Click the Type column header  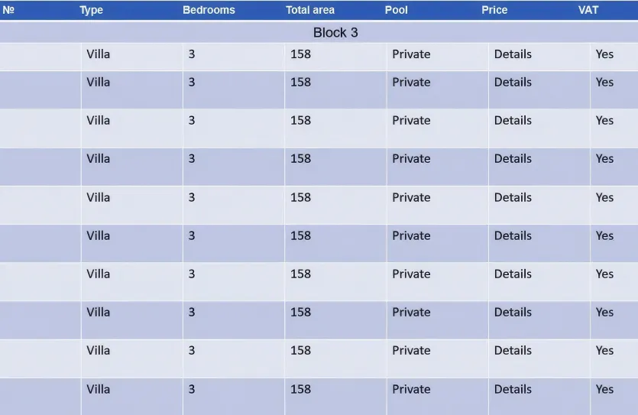click(91, 10)
